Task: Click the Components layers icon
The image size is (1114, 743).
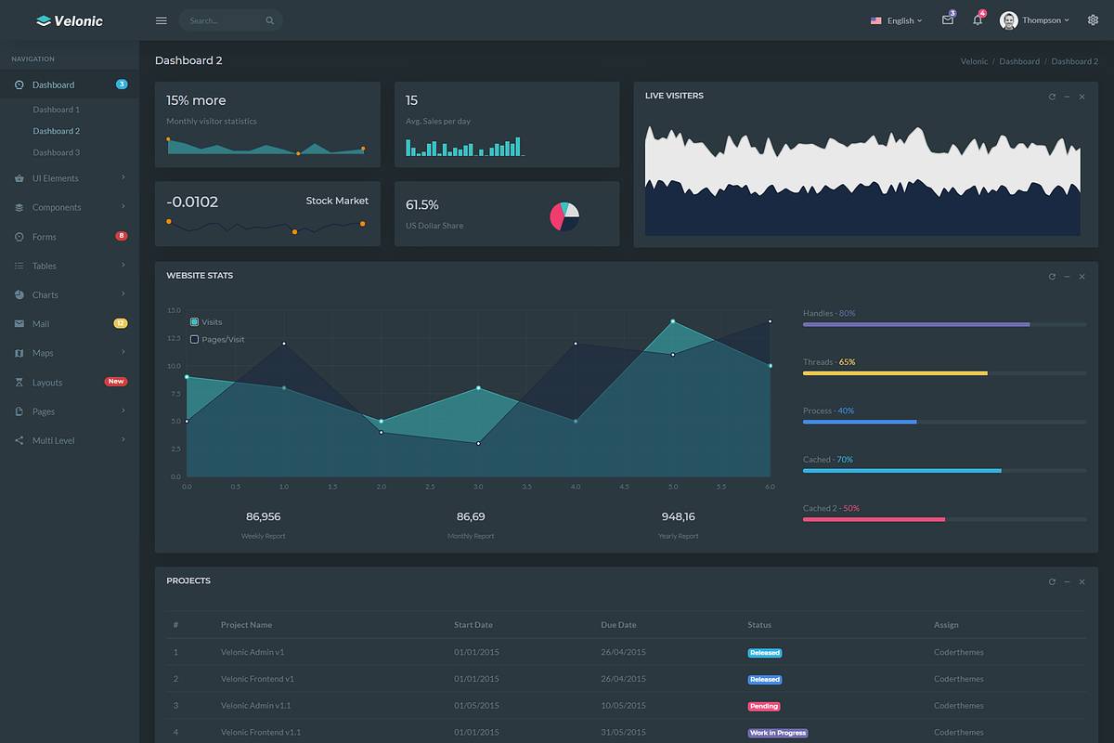Action: tap(19, 207)
